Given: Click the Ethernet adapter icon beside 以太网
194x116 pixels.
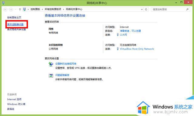Looking at the screenshot, I should tap(118, 35).
